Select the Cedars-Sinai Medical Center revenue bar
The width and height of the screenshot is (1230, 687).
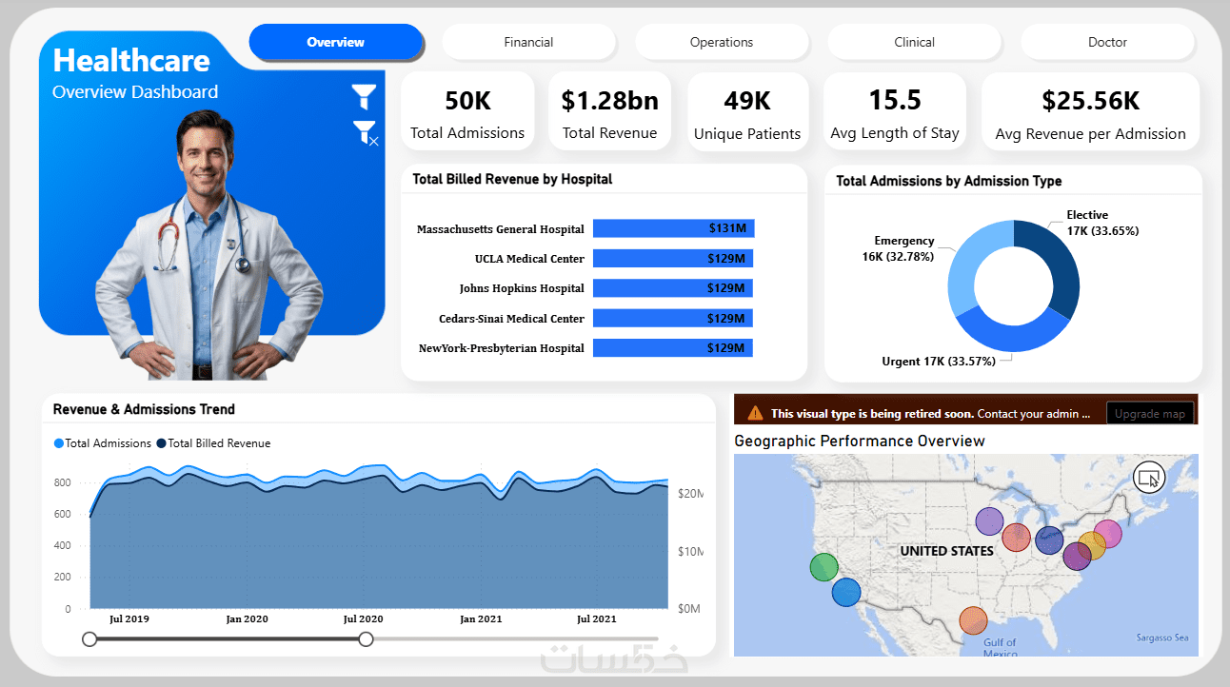pos(673,318)
